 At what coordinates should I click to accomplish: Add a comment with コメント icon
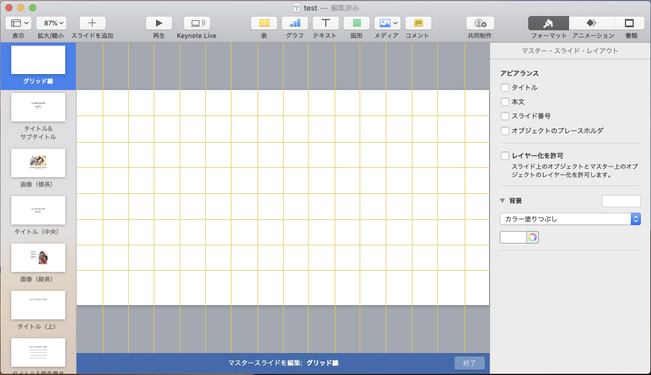418,23
